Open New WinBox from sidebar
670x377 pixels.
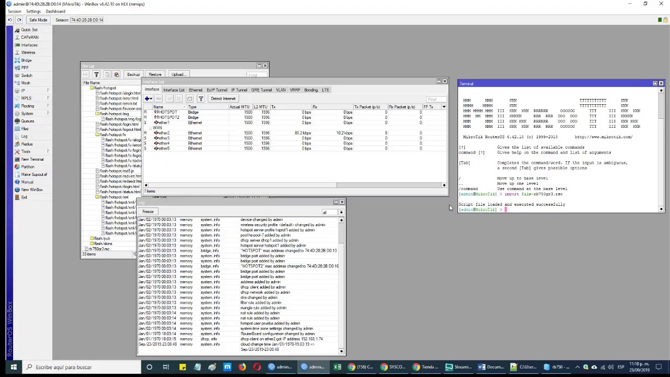(31, 190)
